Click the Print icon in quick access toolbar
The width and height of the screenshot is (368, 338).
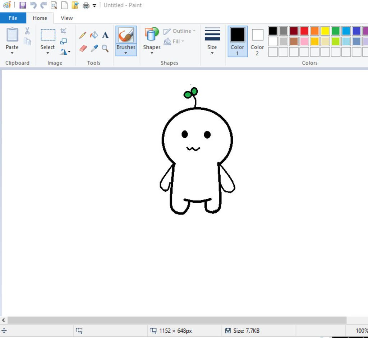click(x=86, y=5)
